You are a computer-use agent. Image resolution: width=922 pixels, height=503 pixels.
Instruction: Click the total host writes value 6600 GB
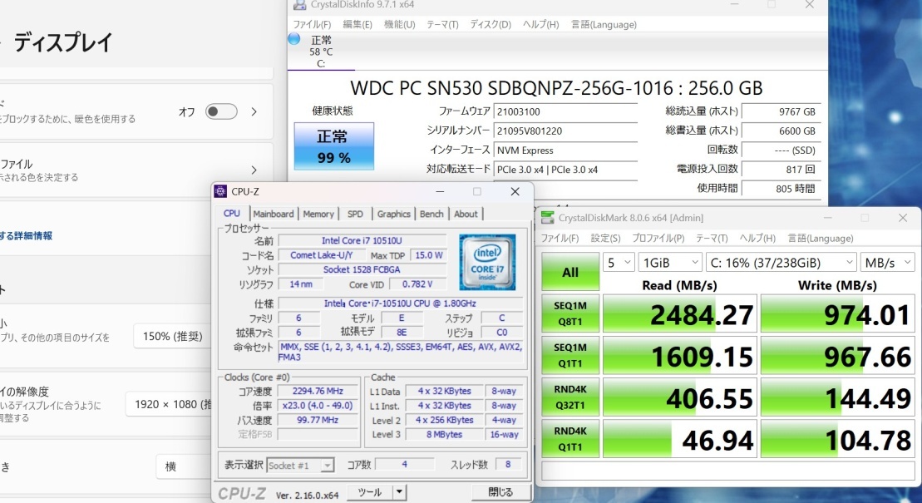coord(781,131)
